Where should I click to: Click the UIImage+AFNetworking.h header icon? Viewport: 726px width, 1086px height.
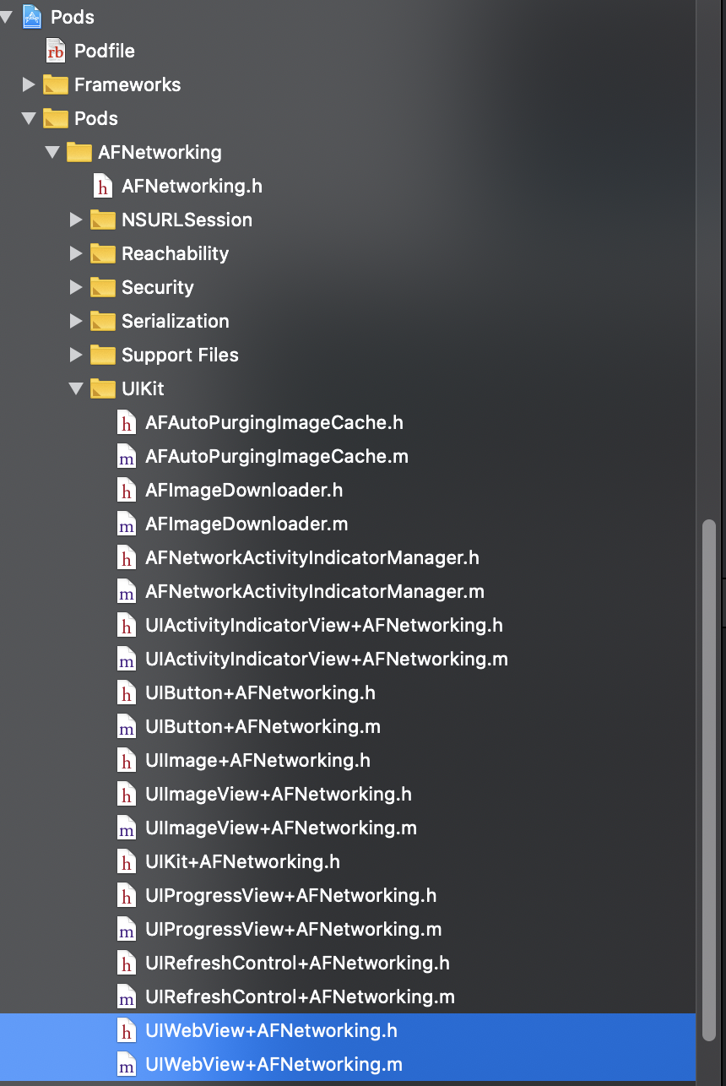(x=127, y=760)
